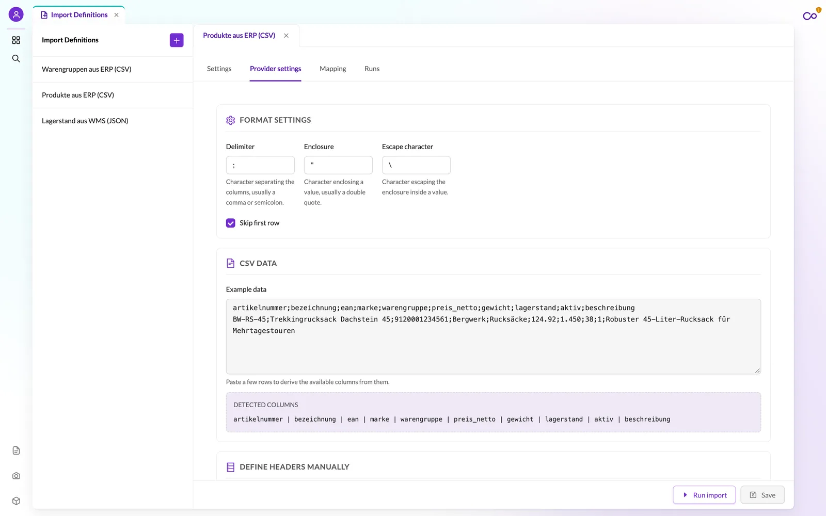
Task: Open the search icon in left sidebar
Action: tap(16, 59)
